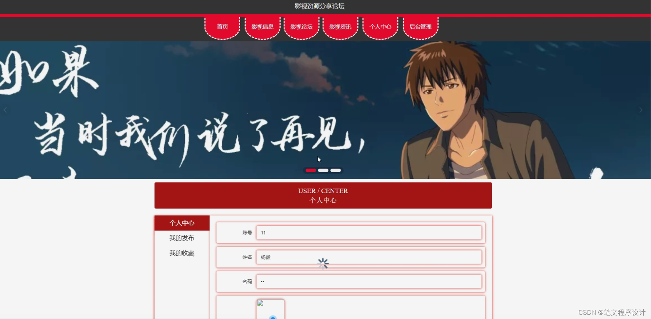The height and width of the screenshot is (319, 651).
Task: Click the 姓名 field label
Action: [x=247, y=257]
